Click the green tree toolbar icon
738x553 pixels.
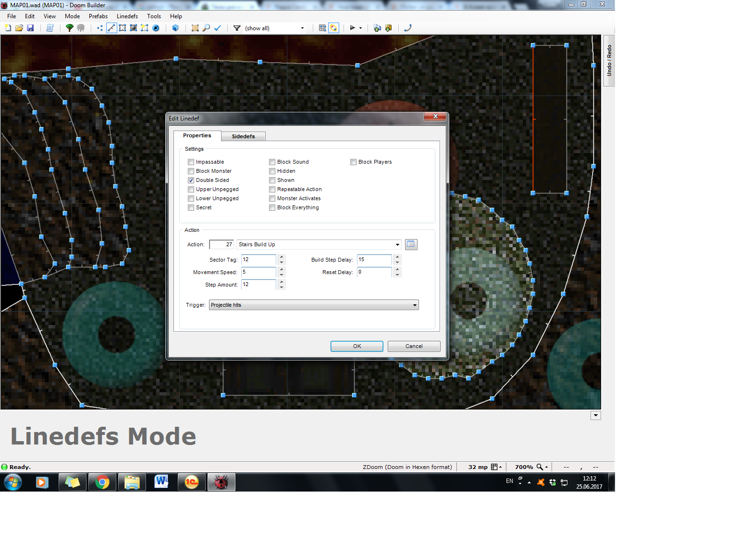pos(70,28)
